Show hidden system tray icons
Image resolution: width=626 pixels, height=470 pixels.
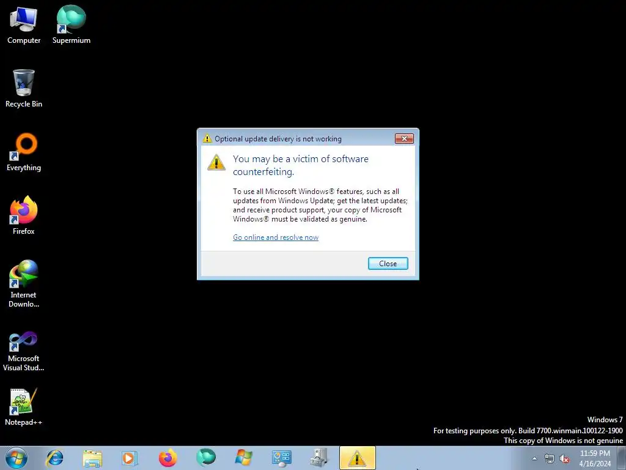tap(534, 458)
